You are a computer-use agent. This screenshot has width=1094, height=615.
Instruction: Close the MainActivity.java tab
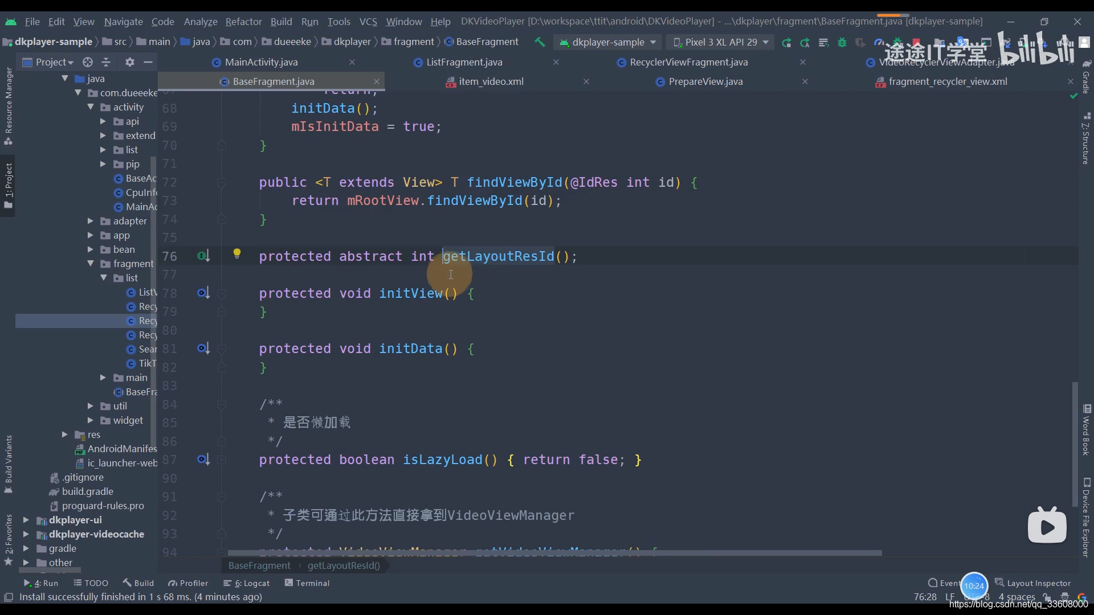[x=352, y=62]
